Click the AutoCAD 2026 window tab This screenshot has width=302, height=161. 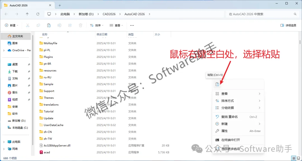pyautogui.click(x=28, y=5)
